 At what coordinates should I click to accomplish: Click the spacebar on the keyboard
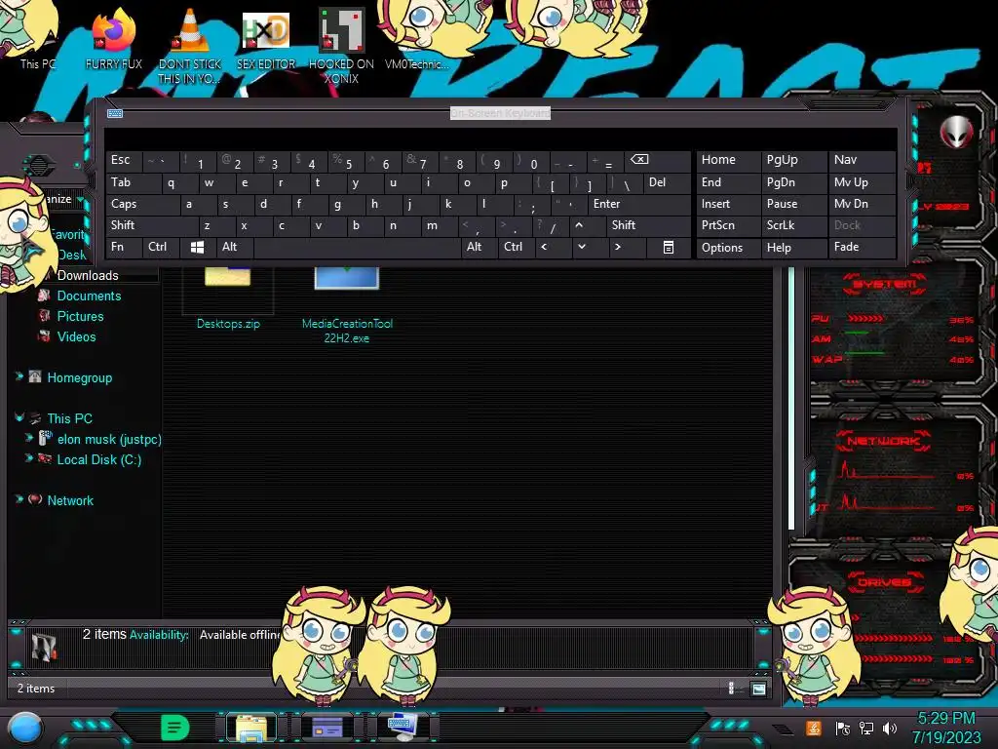pos(357,247)
